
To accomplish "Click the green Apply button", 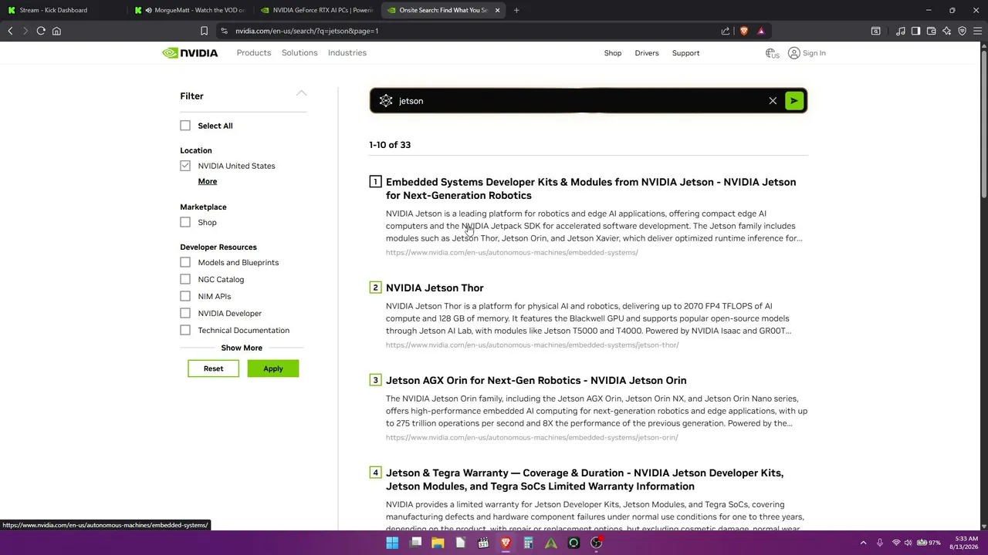I will click(x=272, y=368).
